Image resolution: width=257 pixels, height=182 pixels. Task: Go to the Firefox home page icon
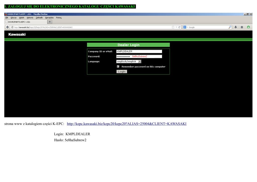(x=242, y=27)
